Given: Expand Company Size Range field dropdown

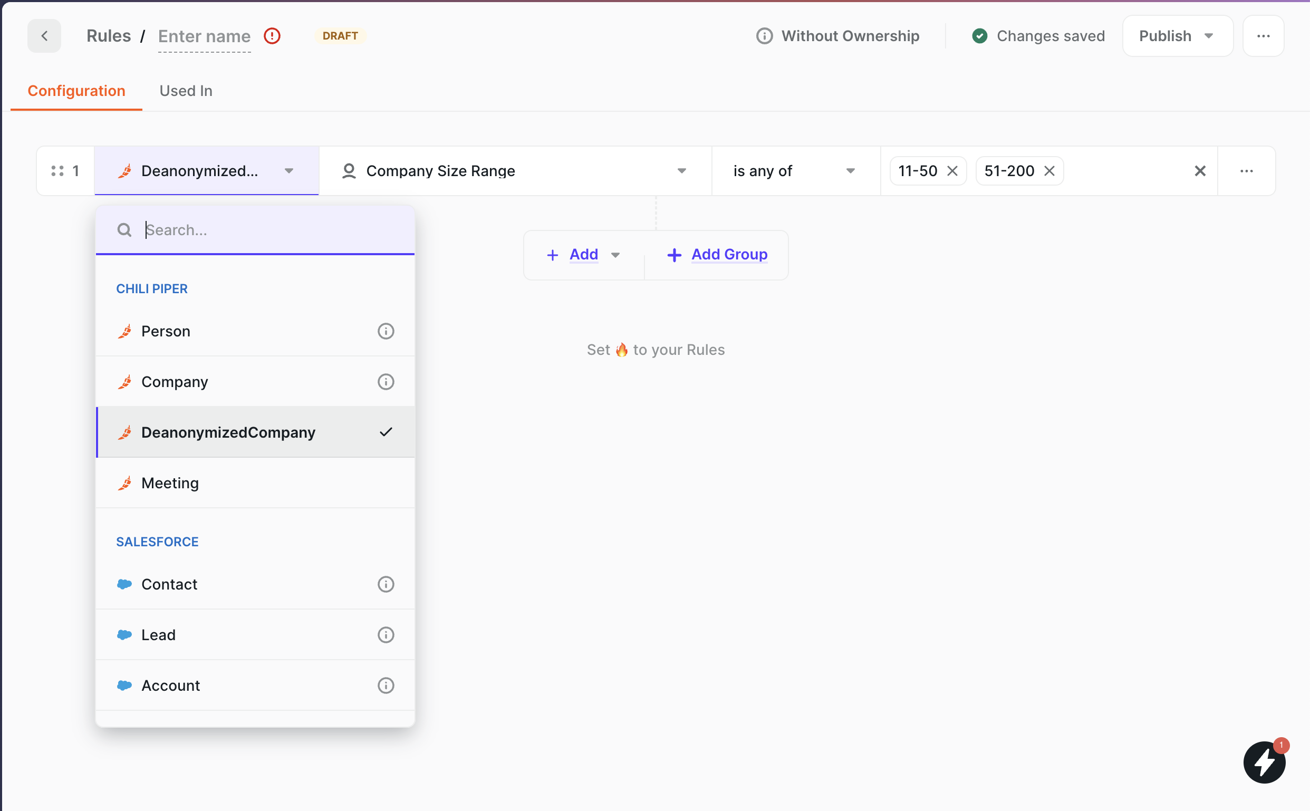Looking at the screenshot, I should pos(681,170).
